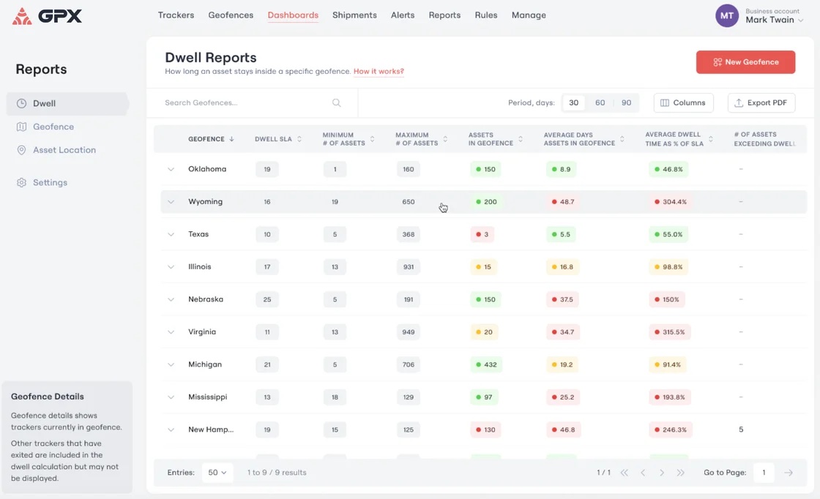The image size is (820, 499).
Task: Switch to the Trackers tab
Action: pos(176,15)
